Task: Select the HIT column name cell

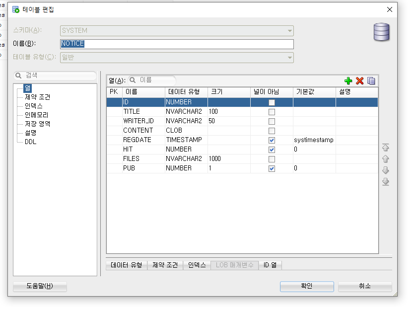Action: point(143,149)
